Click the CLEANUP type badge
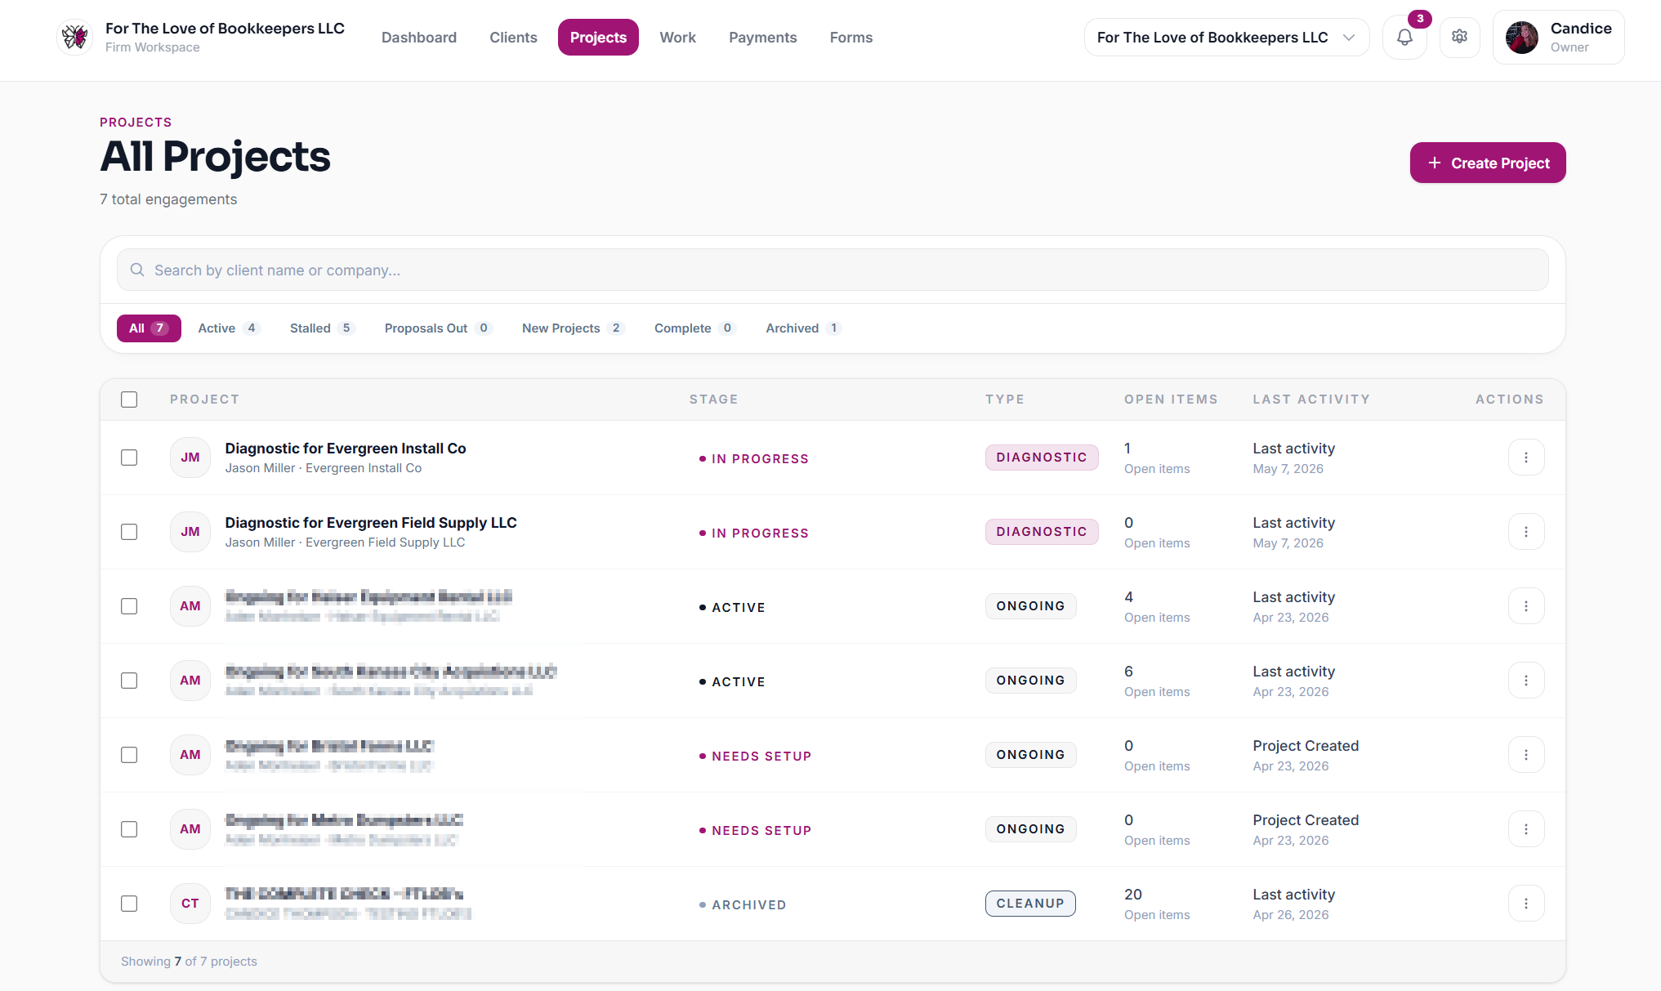 pos(1030,904)
